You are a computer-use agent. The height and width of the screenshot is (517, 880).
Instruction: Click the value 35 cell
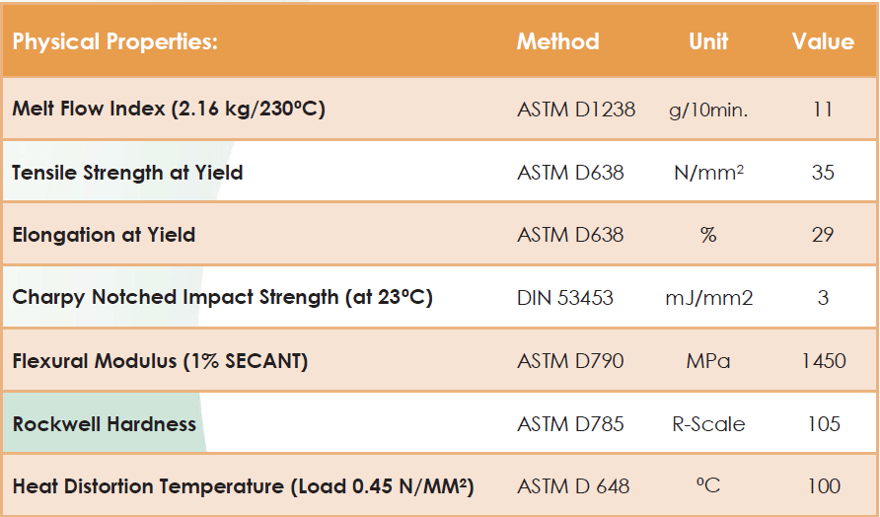click(x=823, y=173)
